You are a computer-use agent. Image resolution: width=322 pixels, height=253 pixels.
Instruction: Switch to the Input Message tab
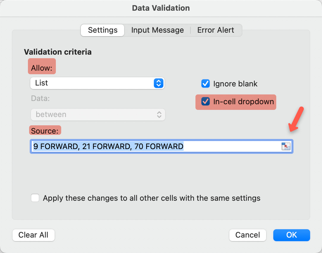(x=157, y=30)
